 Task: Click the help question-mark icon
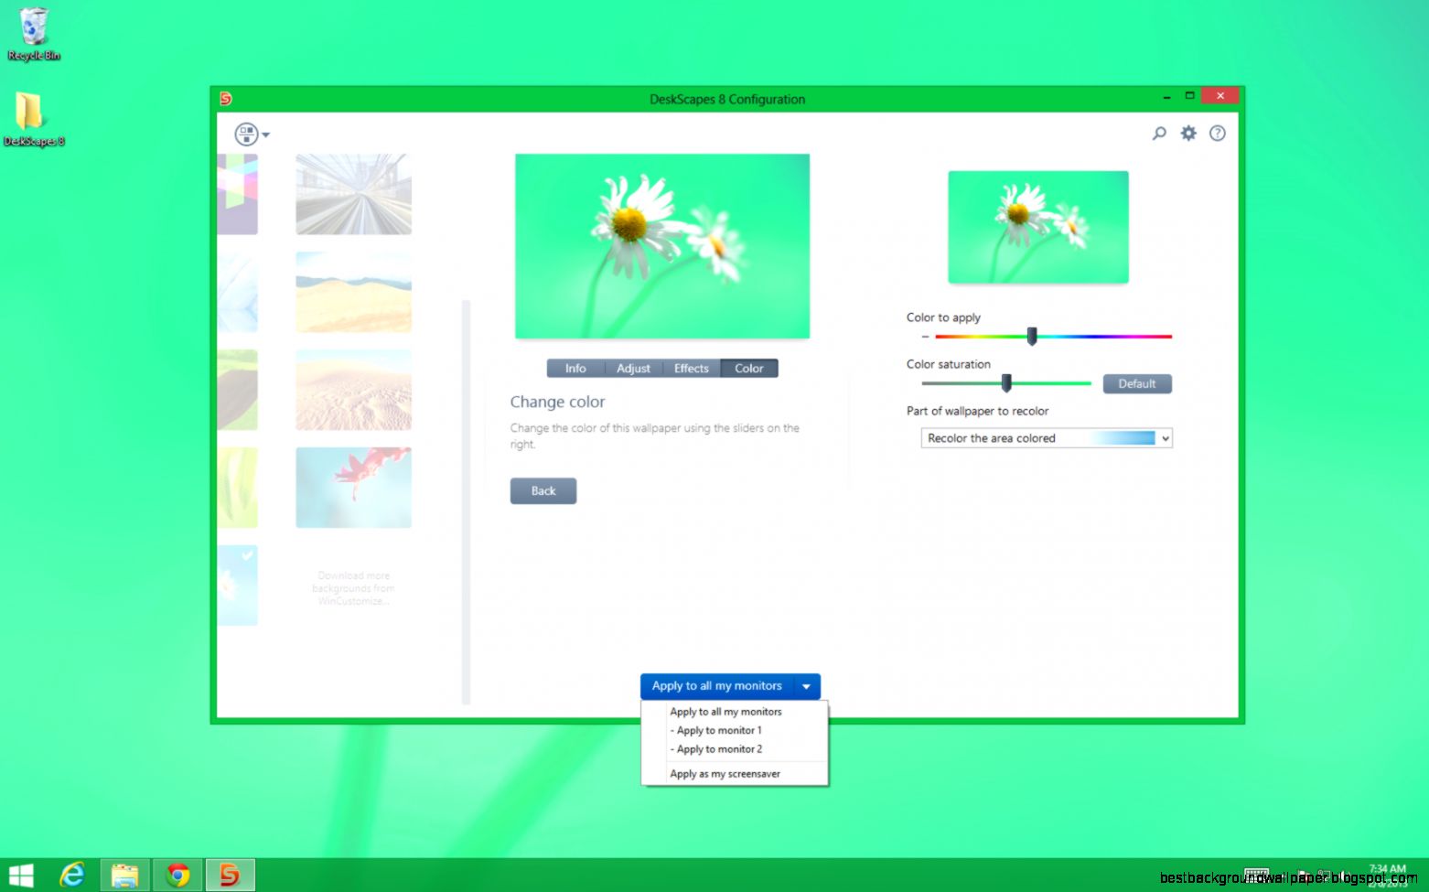pos(1217,133)
